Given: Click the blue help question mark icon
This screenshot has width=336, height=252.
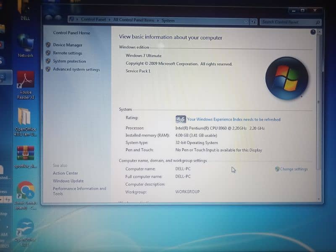Looking at the screenshot, I should tap(313, 32).
